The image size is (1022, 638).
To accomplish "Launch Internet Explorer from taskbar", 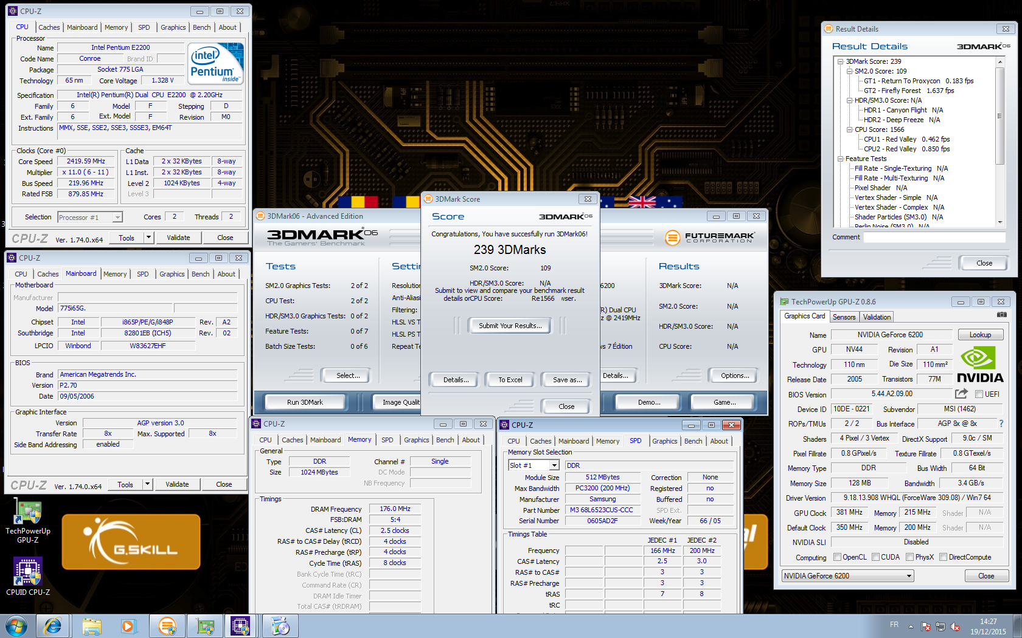I will (52, 626).
